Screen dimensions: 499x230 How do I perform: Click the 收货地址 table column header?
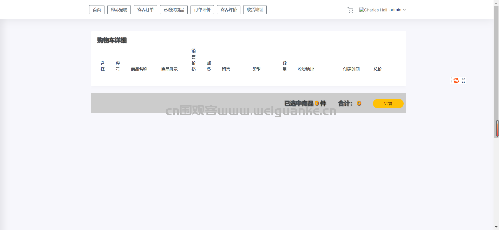306,69
